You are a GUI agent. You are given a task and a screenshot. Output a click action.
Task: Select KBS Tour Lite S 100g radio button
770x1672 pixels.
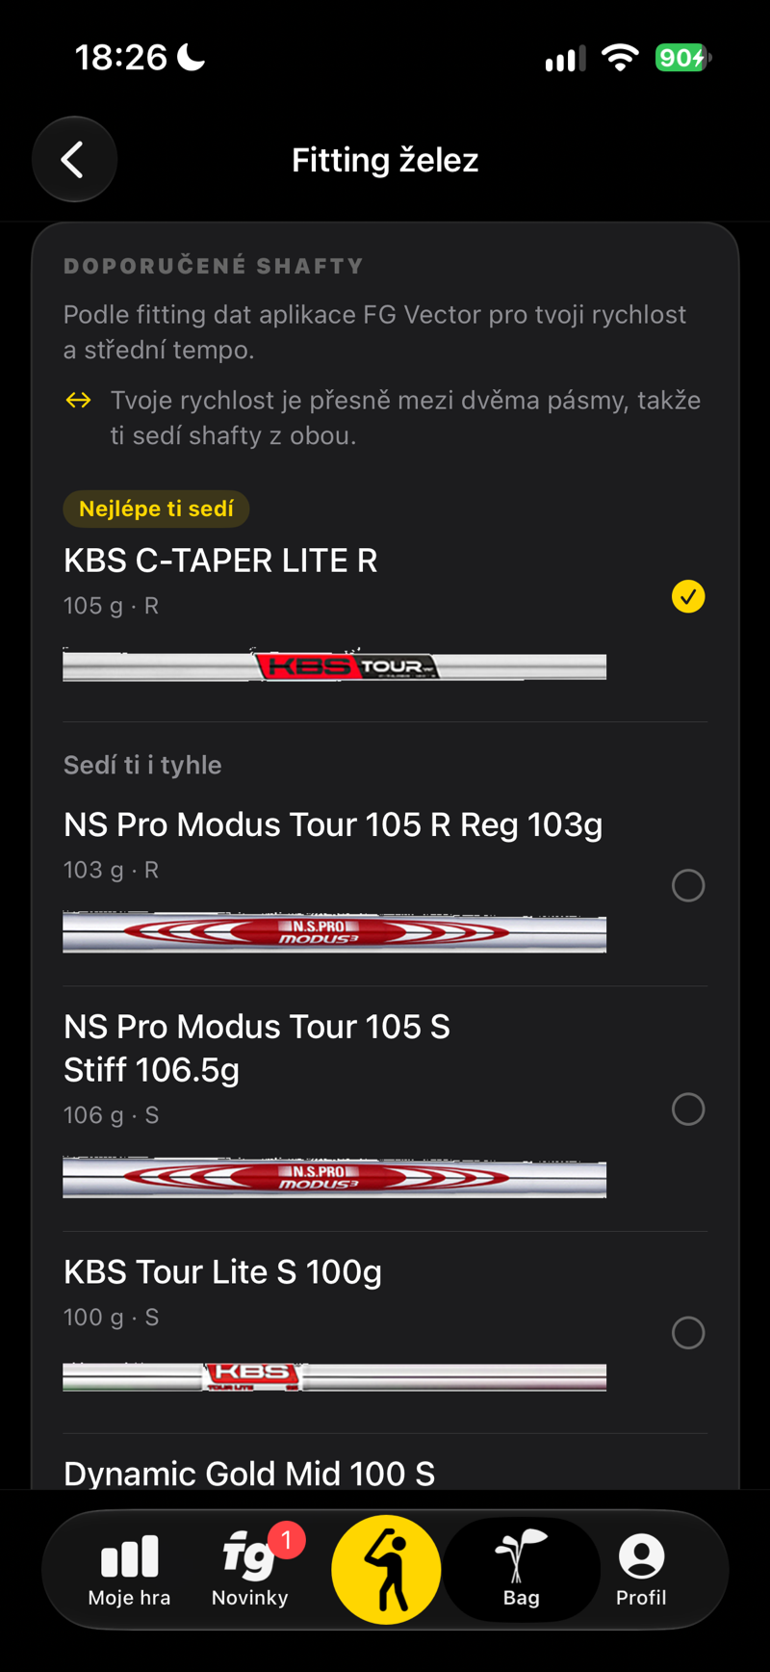pyautogui.click(x=688, y=1333)
